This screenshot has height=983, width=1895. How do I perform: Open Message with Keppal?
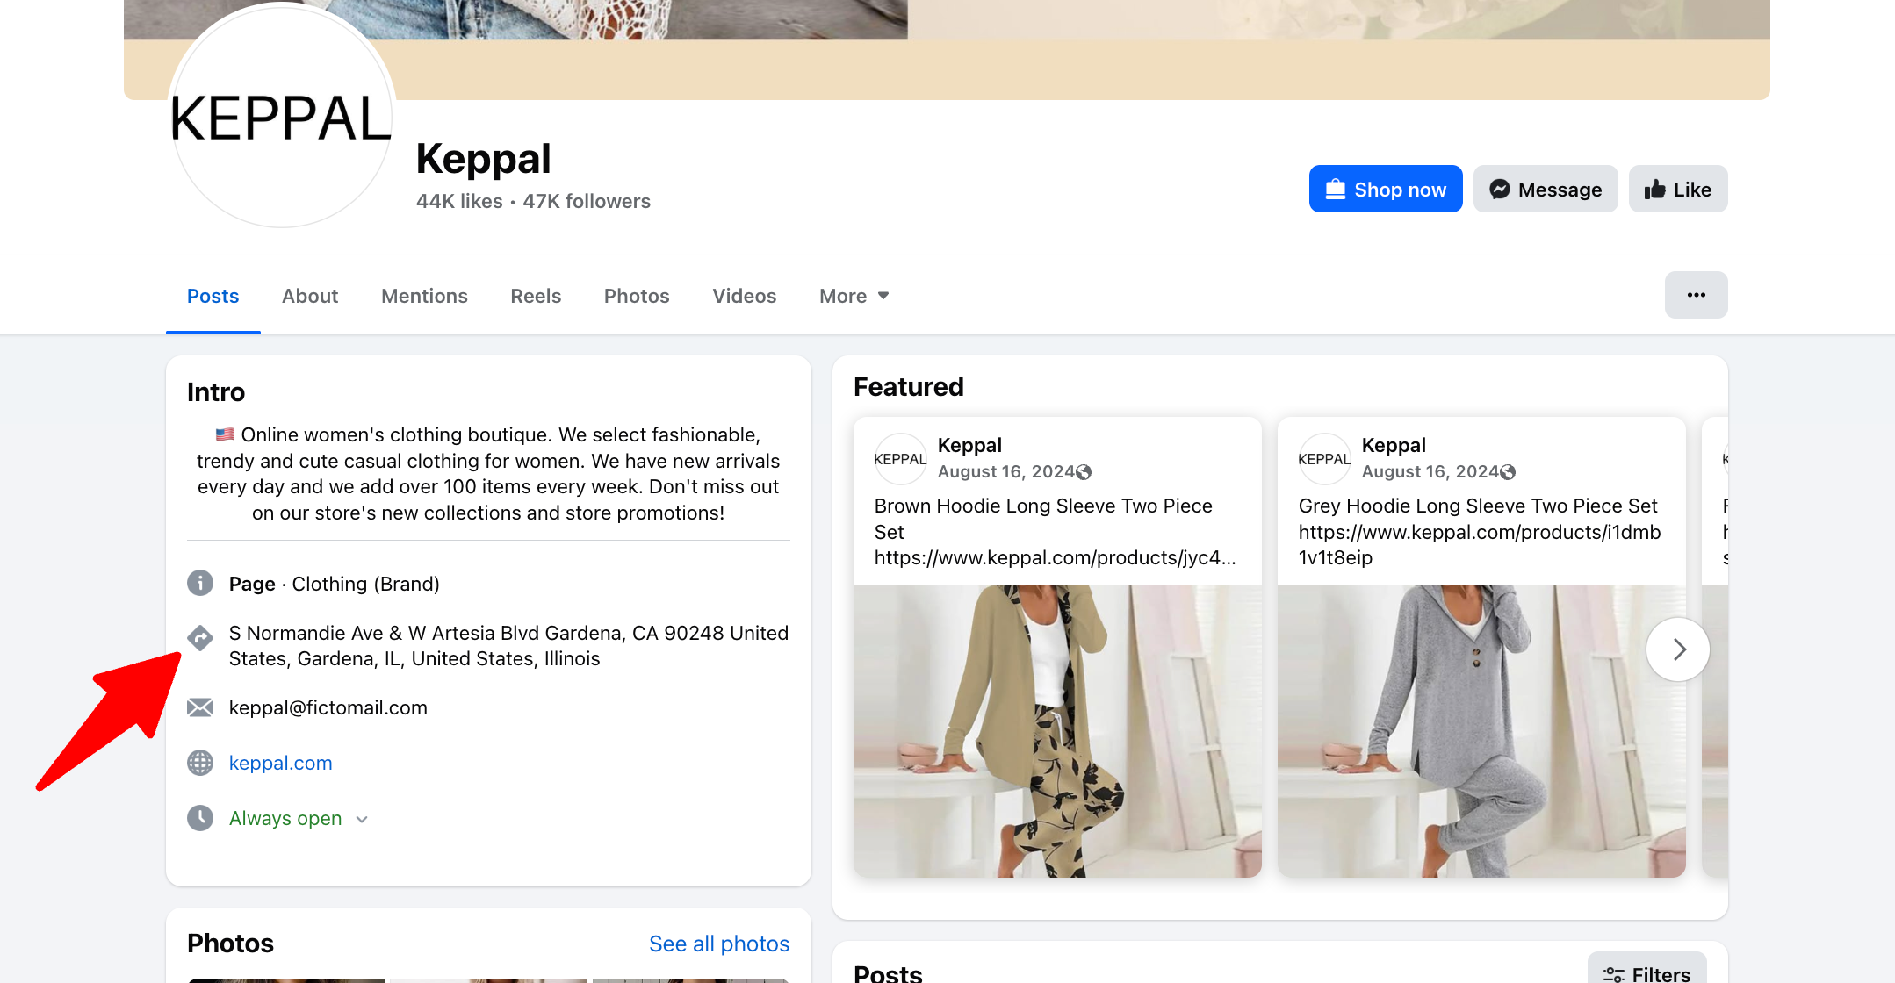click(1546, 189)
